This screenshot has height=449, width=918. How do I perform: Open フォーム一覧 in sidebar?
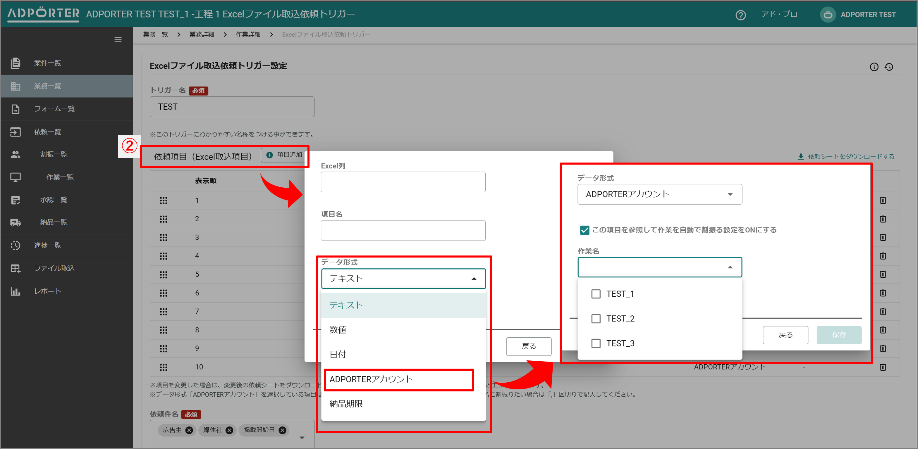click(x=67, y=109)
